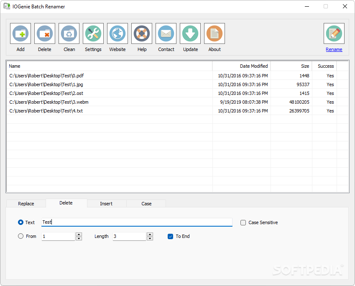Click the Add files icon
Screen dimensions: 355x286
point(20,33)
